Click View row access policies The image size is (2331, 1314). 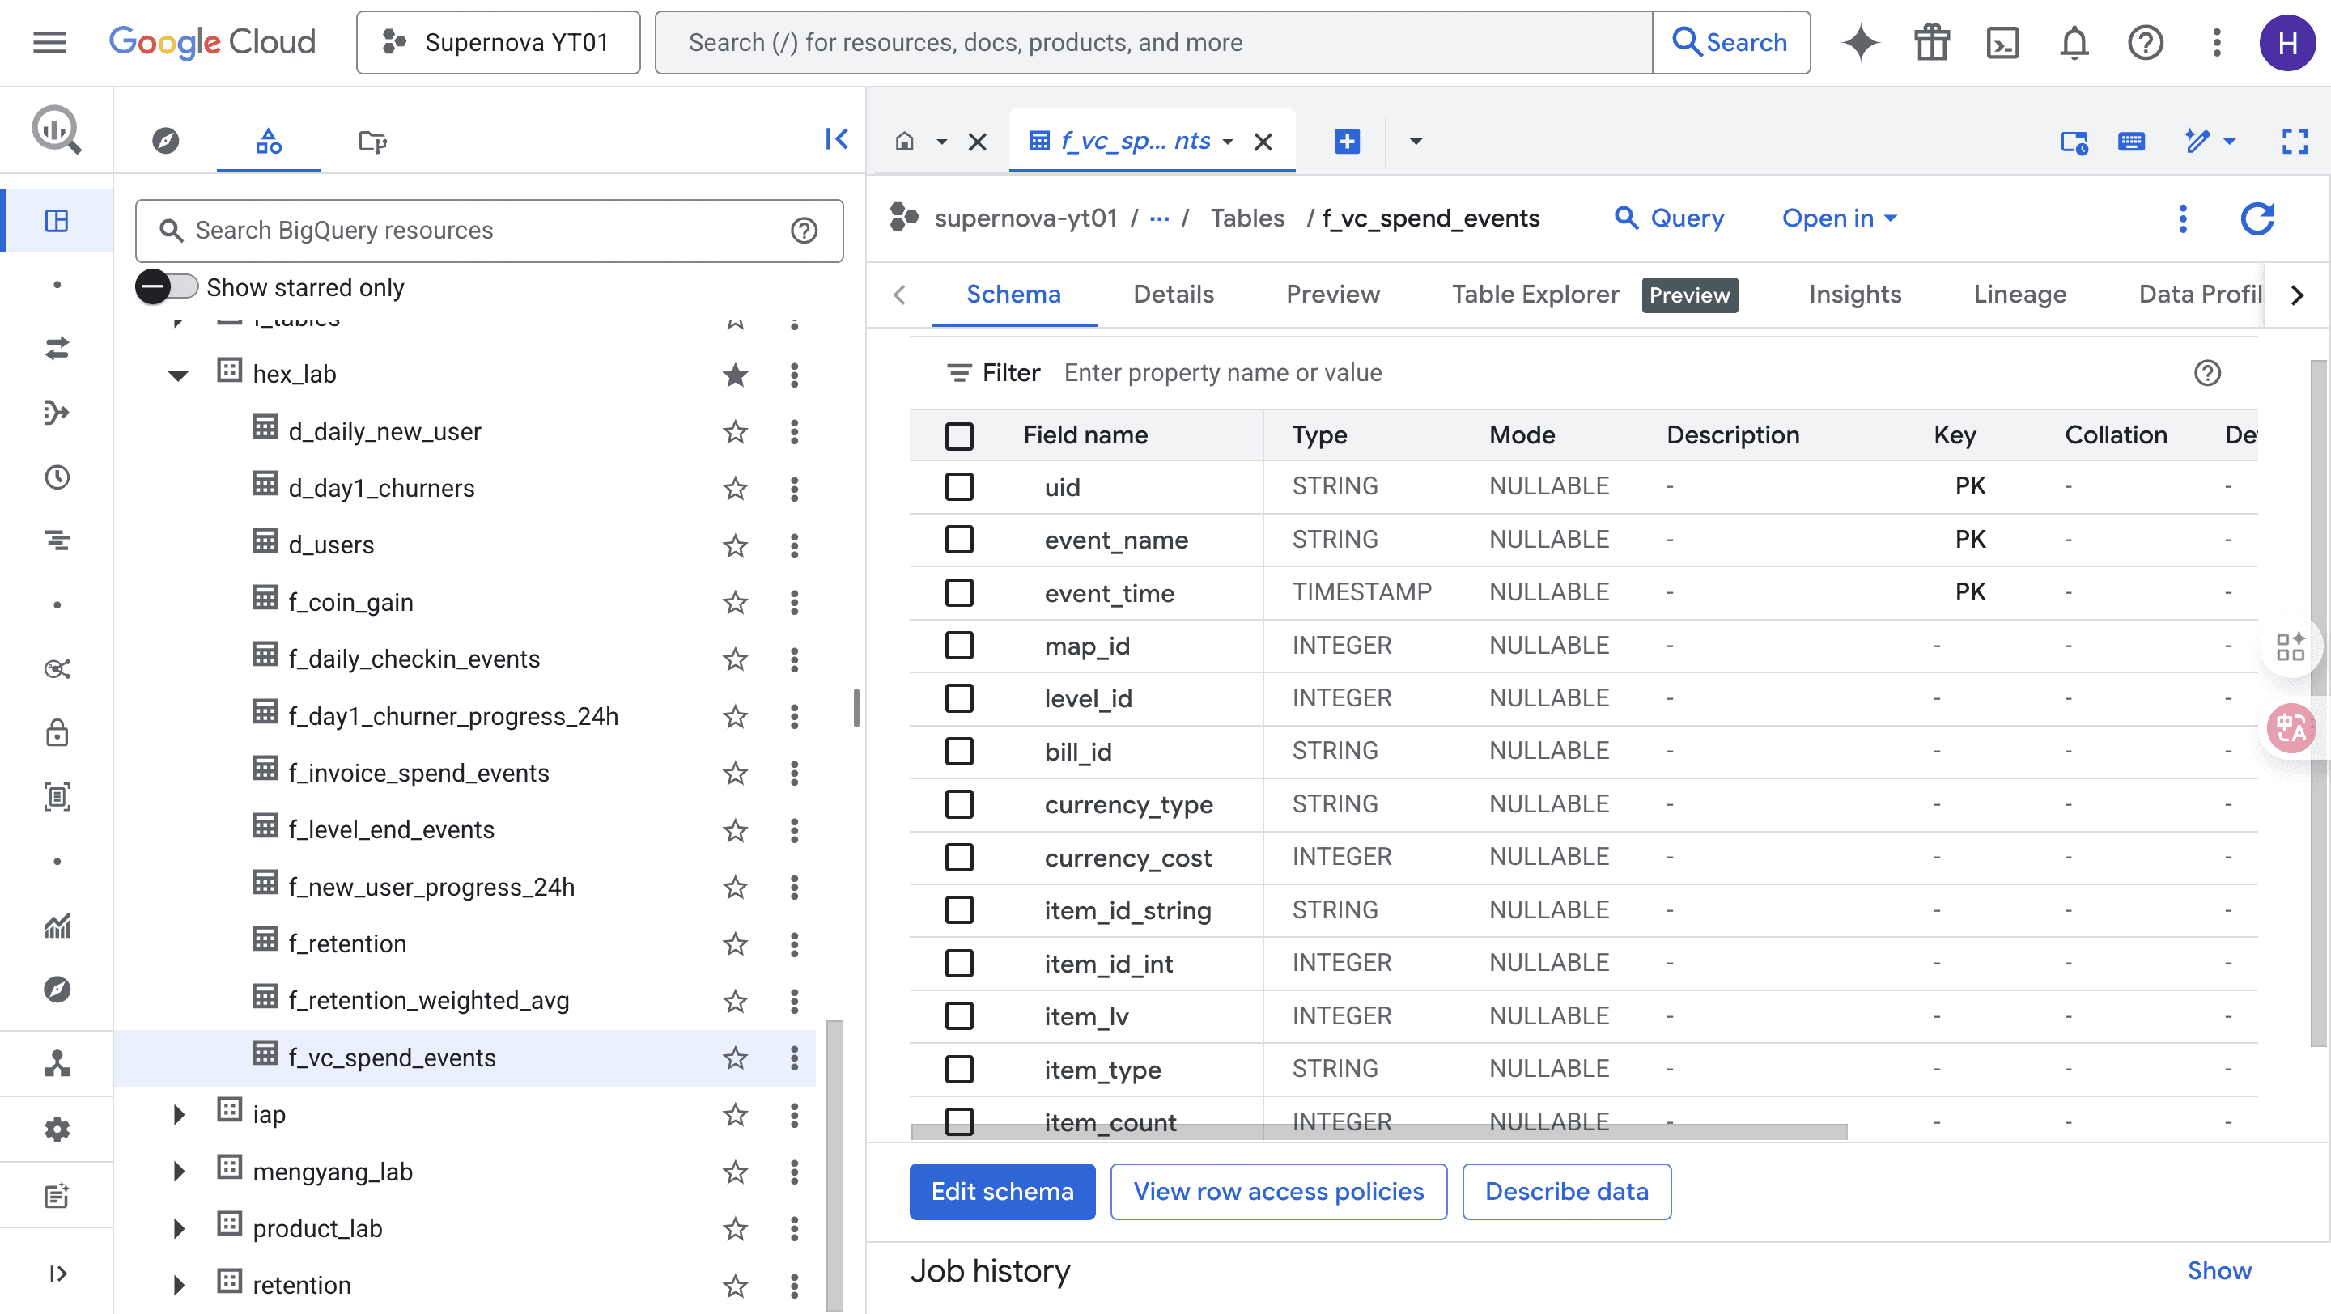tap(1278, 1191)
